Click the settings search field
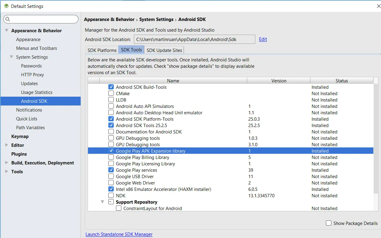Screen dimensions: 381x238 point(43,19)
